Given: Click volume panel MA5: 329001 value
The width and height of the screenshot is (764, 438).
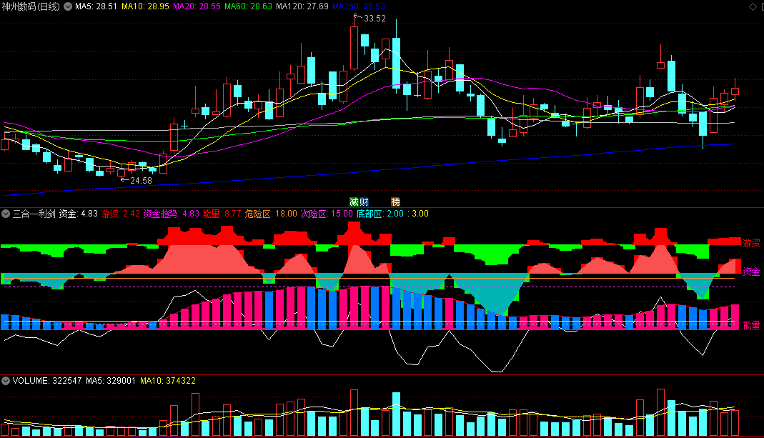Looking at the screenshot, I should [x=111, y=381].
